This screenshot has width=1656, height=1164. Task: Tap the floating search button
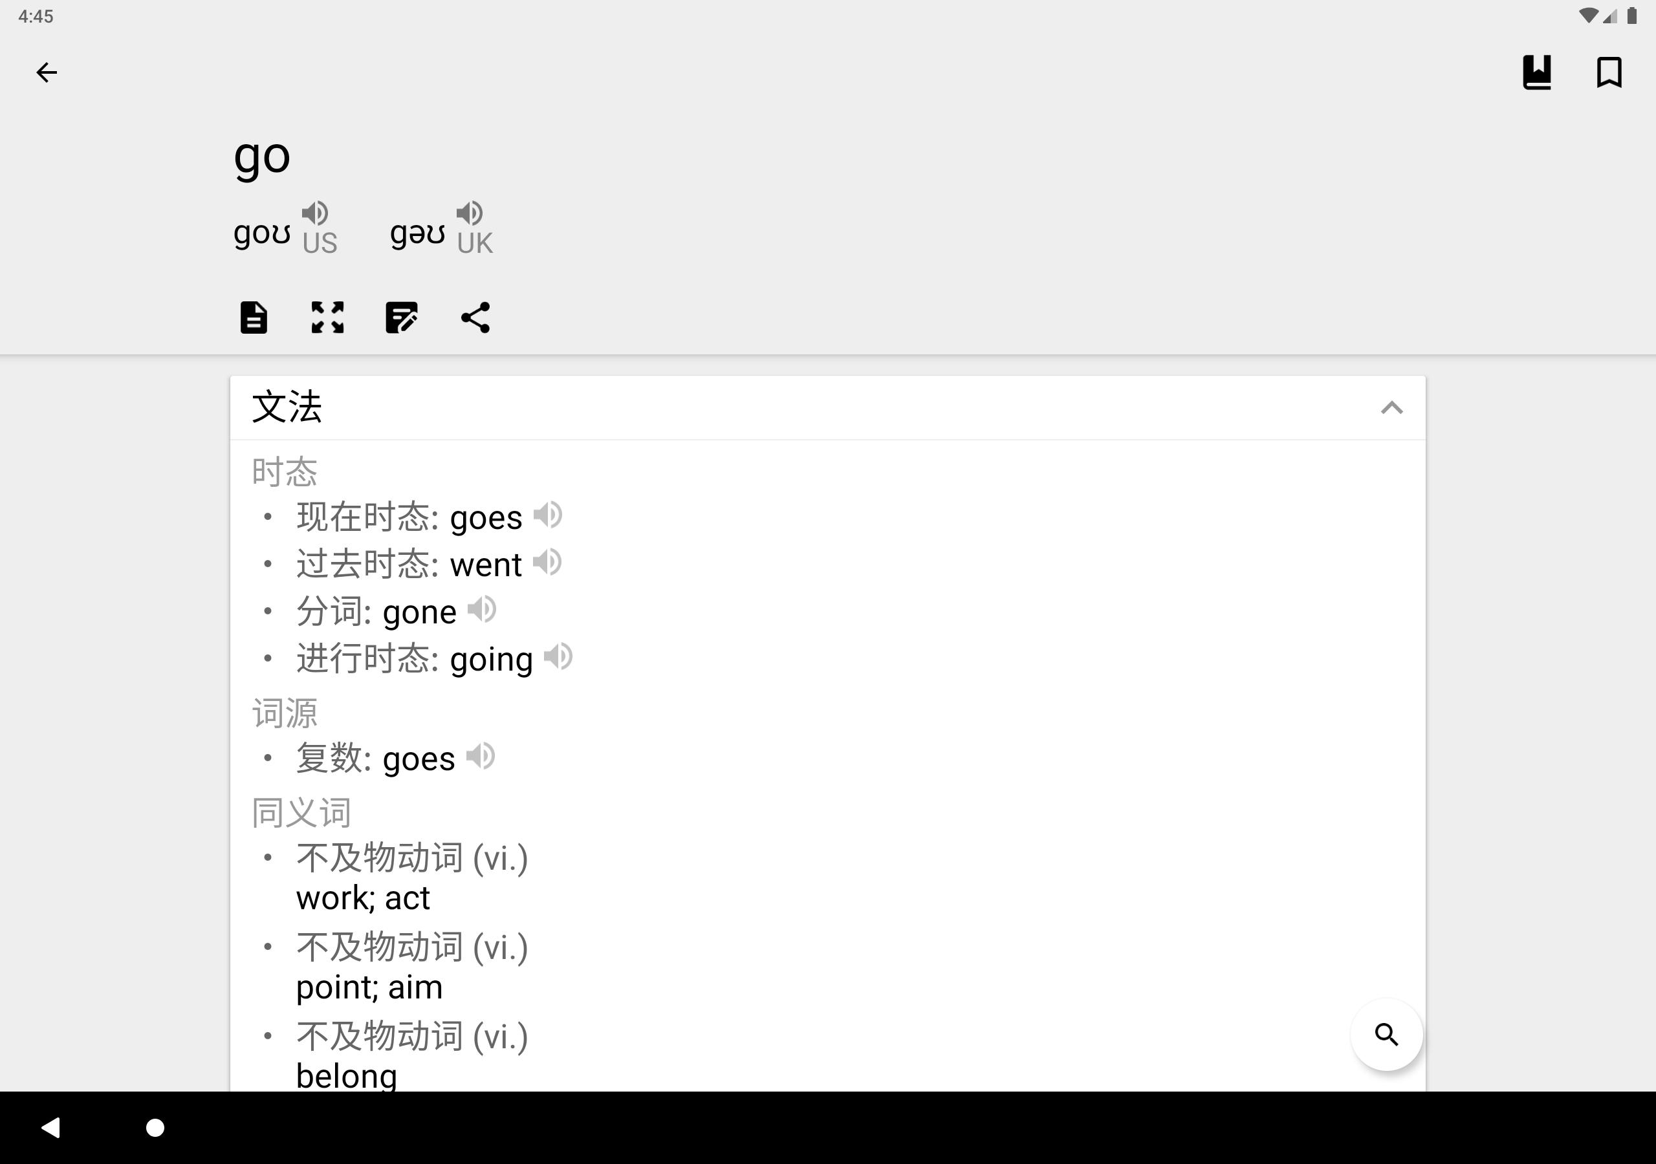tap(1386, 1034)
